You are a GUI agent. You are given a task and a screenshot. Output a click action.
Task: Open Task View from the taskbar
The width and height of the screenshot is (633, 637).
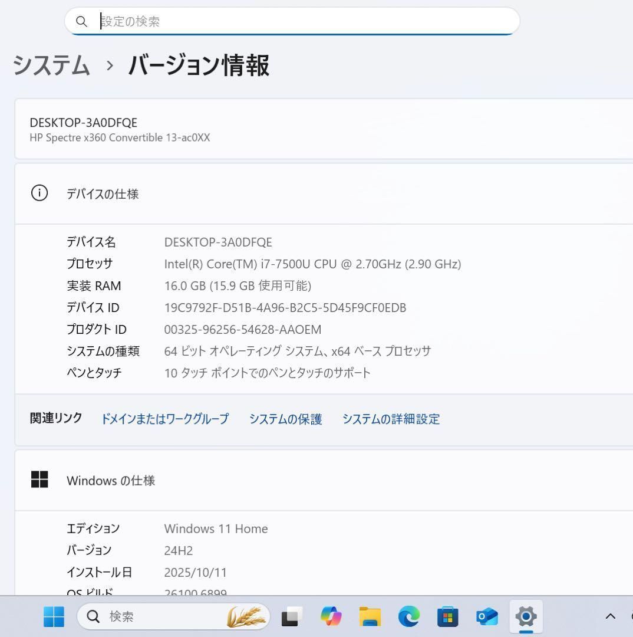click(290, 616)
